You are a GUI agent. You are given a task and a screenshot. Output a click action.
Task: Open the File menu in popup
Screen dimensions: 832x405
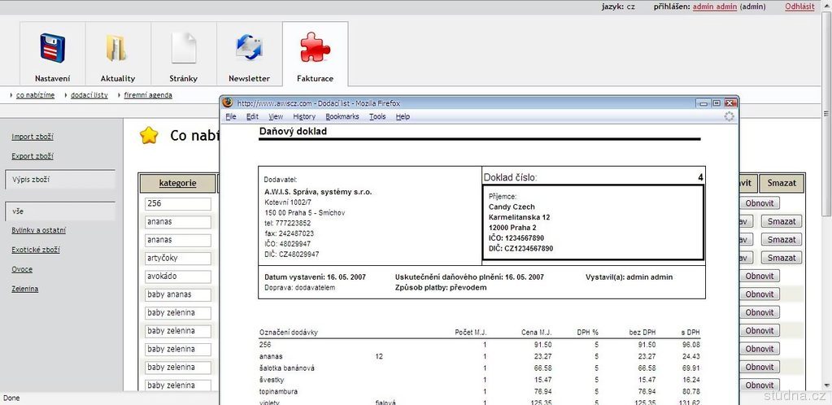231,117
